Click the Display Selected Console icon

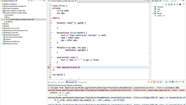click(x=173, y=82)
